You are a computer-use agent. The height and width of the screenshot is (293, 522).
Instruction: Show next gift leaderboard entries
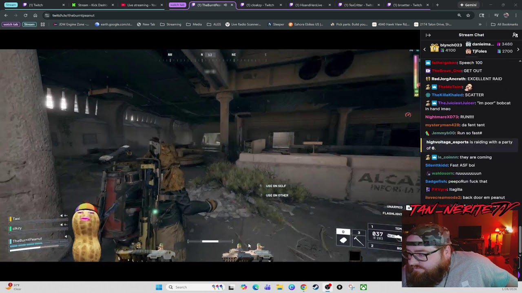tap(518, 49)
